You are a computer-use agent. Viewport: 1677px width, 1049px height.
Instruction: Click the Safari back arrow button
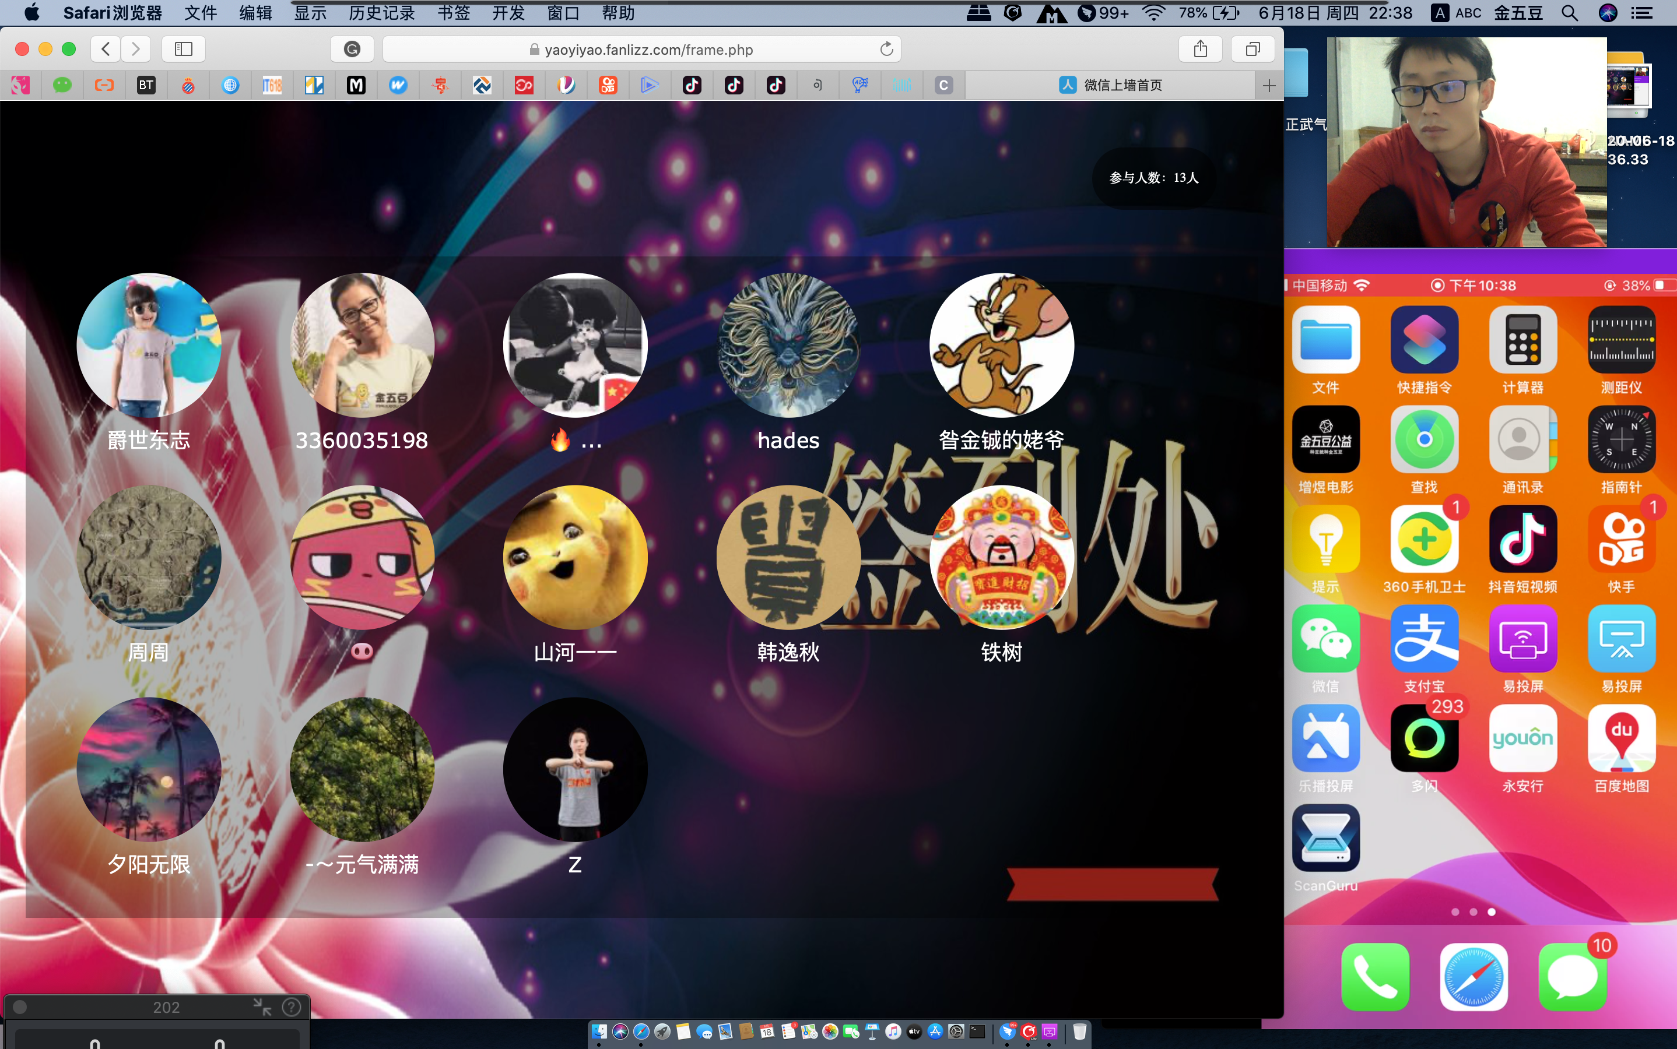coord(106,50)
